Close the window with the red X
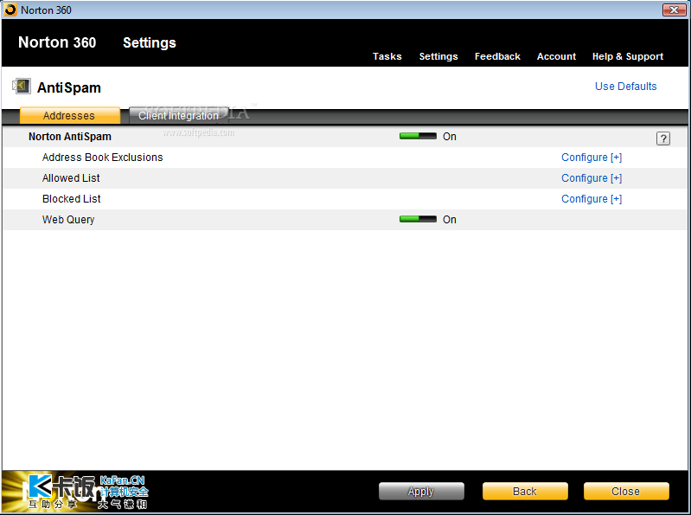This screenshot has height=515, width=691. pyautogui.click(x=675, y=10)
